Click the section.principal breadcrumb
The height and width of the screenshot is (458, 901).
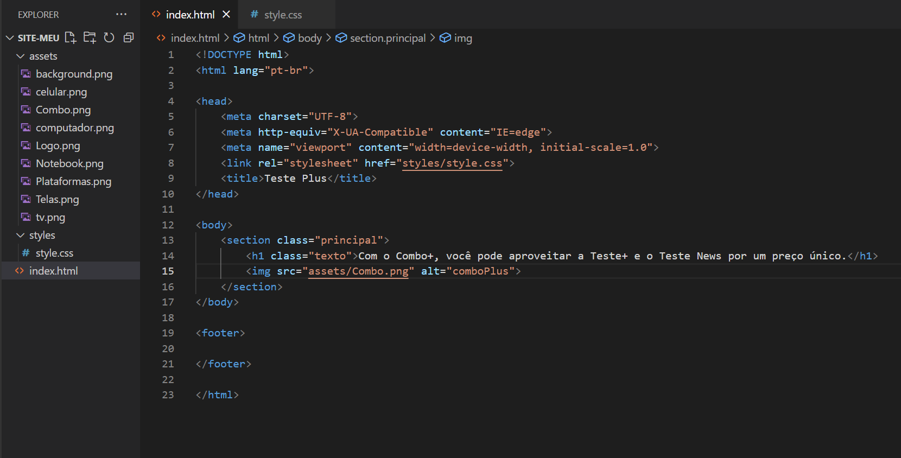pyautogui.click(x=388, y=38)
